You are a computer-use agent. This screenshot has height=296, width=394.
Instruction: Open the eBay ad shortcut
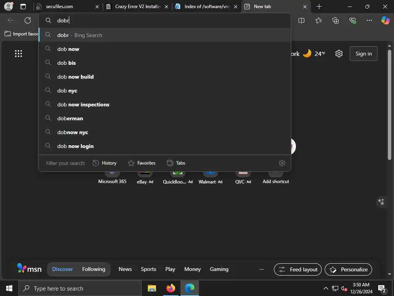(145, 178)
